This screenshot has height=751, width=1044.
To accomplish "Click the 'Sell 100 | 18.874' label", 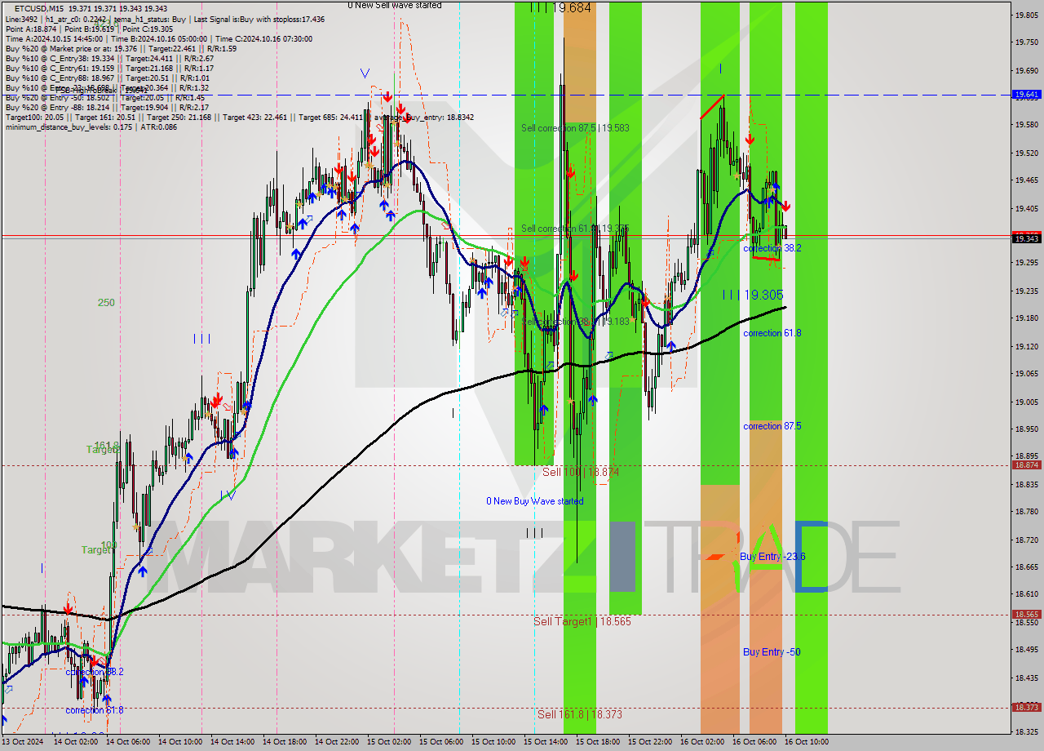I will [581, 472].
